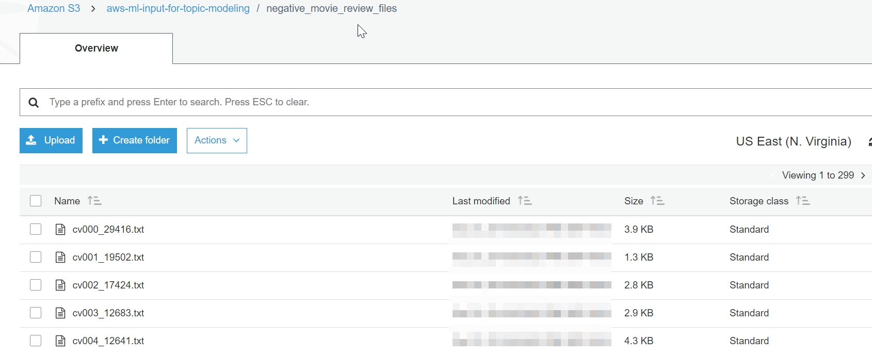The height and width of the screenshot is (354, 872).
Task: Check the box for cv001_19502.txt
Action: (x=36, y=257)
